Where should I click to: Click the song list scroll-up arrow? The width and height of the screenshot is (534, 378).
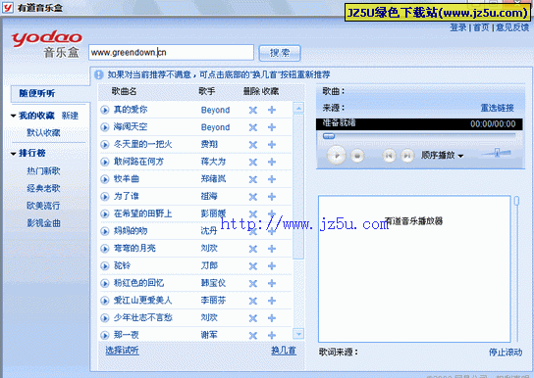pos(298,109)
